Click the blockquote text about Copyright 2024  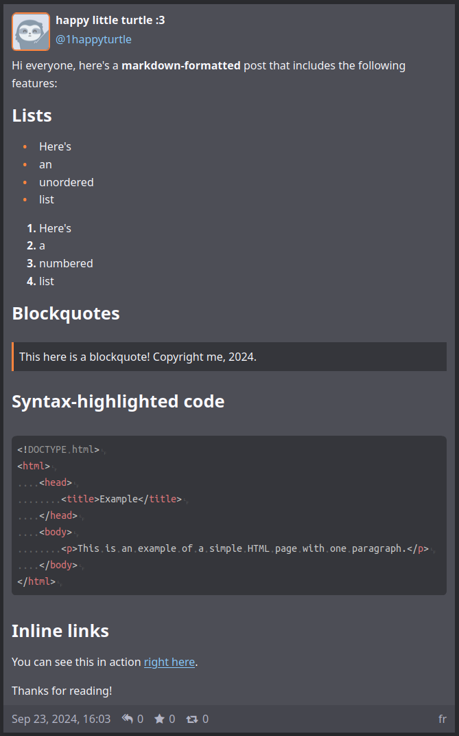(138, 357)
